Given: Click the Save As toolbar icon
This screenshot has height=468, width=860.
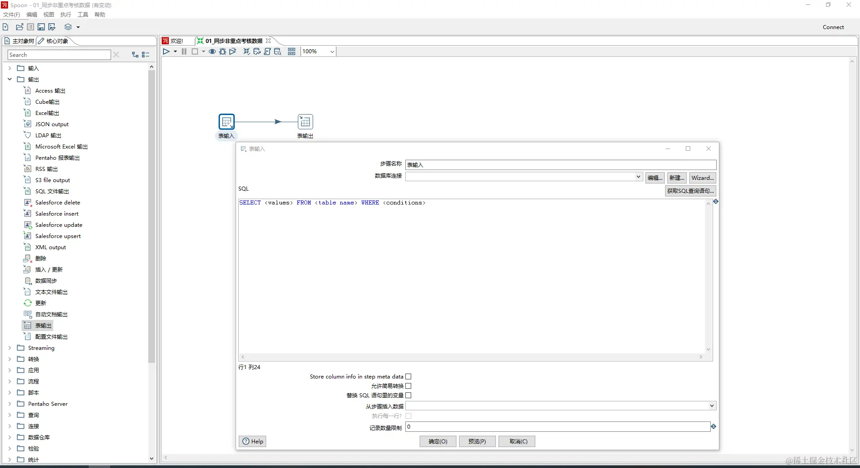Looking at the screenshot, I should pyautogui.click(x=52, y=27).
